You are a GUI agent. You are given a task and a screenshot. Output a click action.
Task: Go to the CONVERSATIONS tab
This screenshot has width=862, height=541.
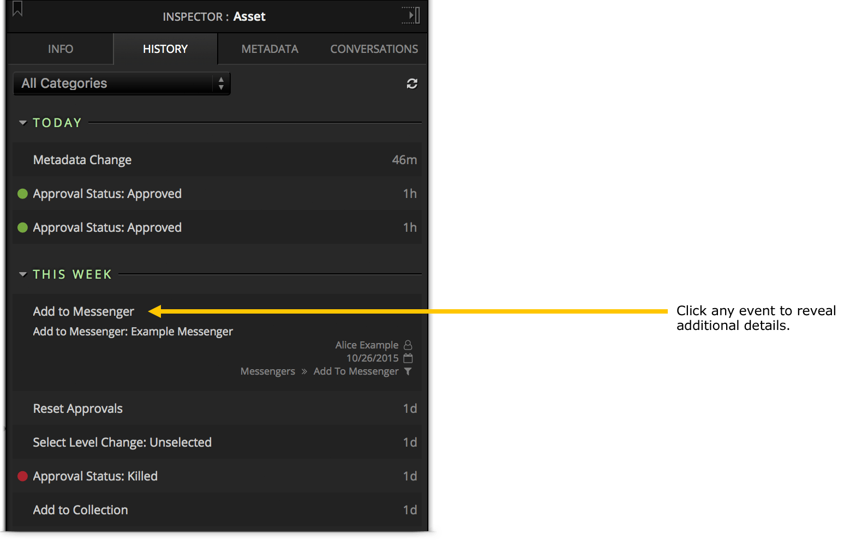click(374, 49)
